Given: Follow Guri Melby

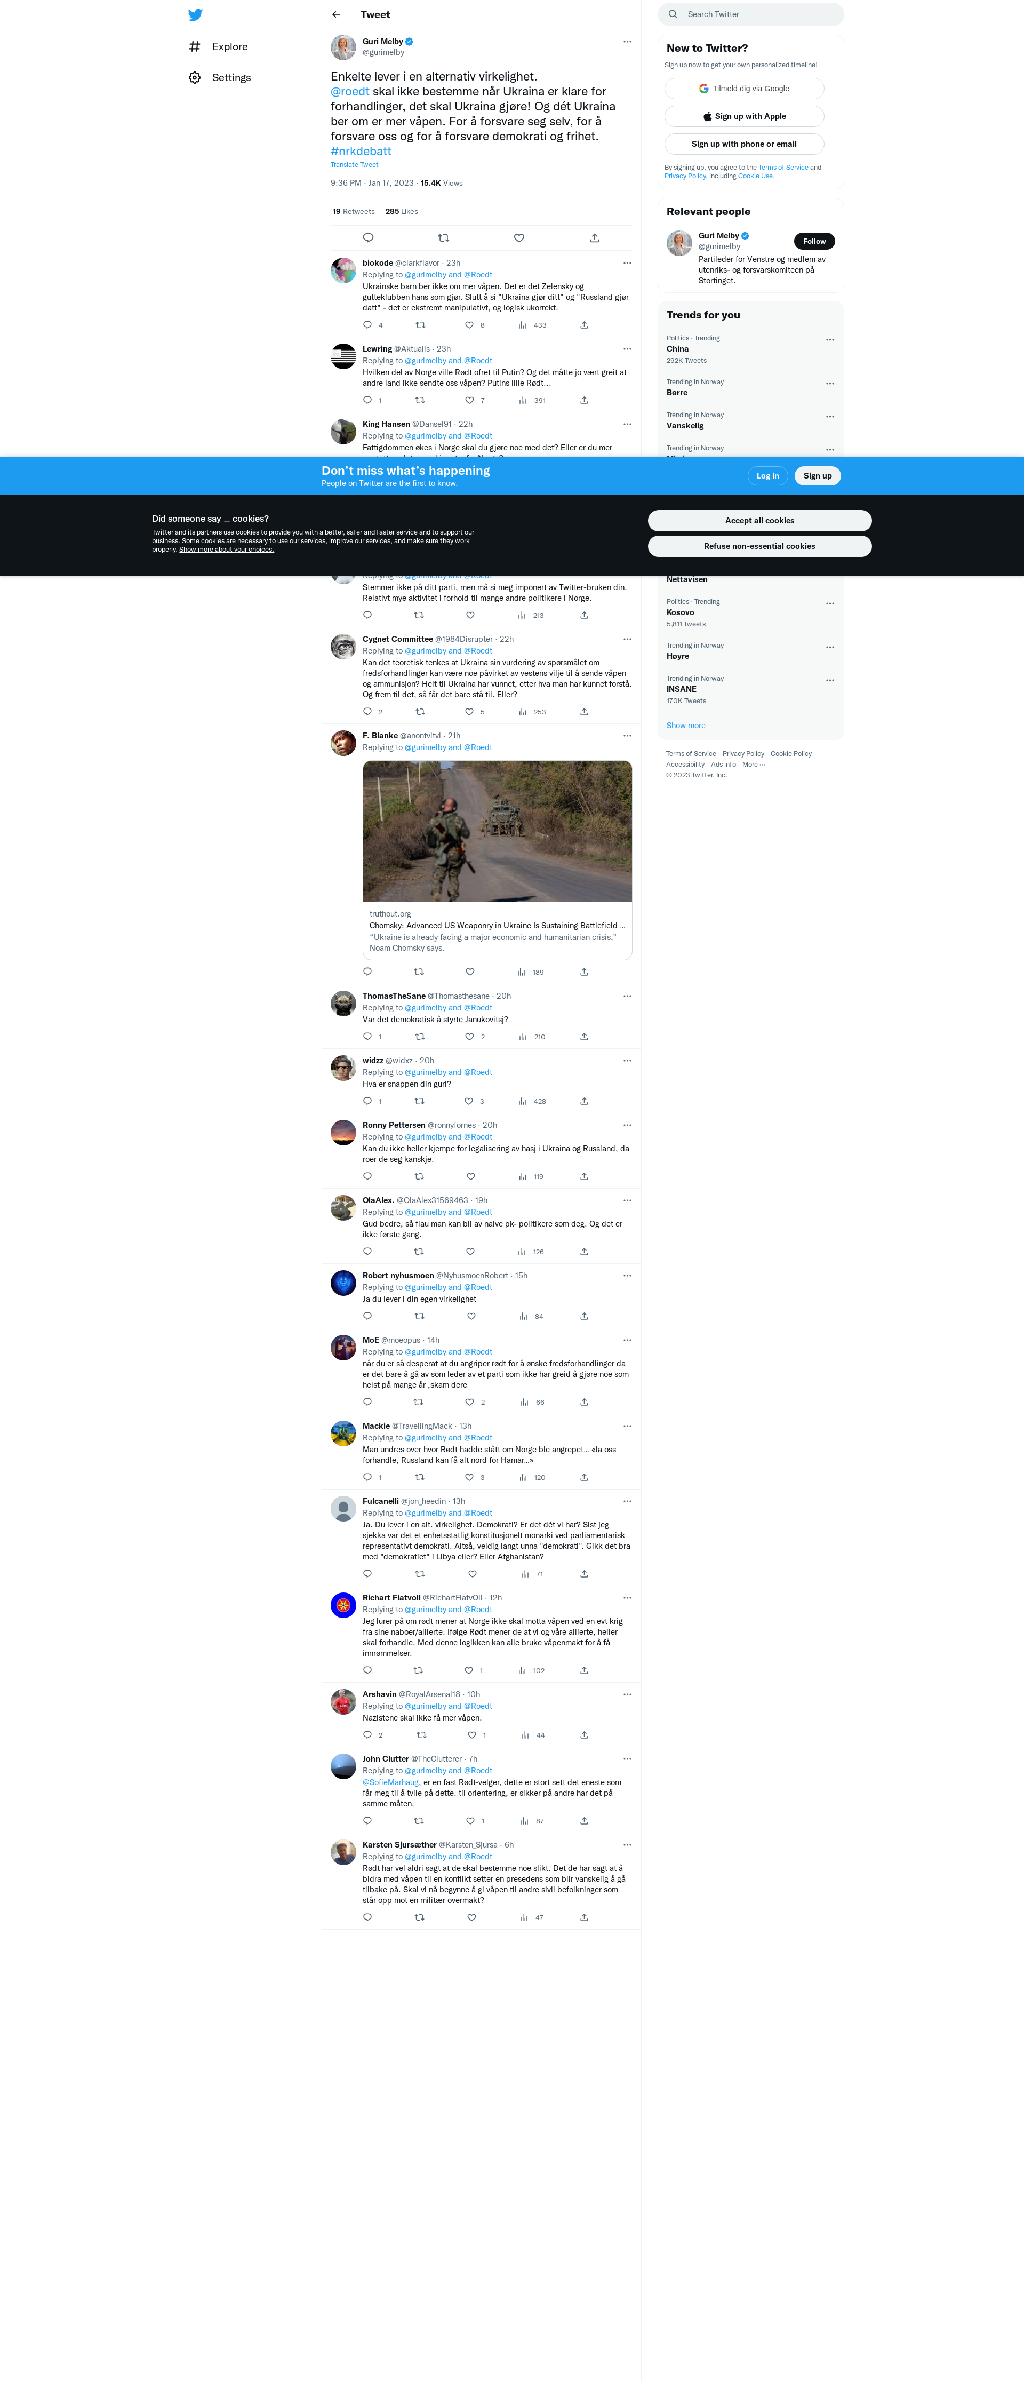Looking at the screenshot, I should pyautogui.click(x=814, y=241).
